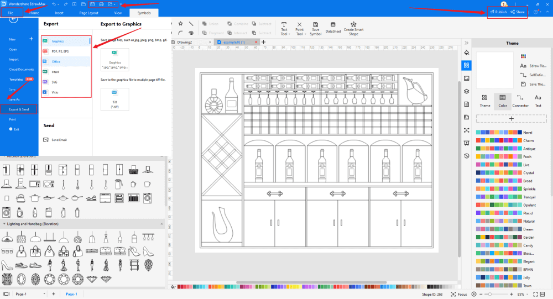Select PDF, PS, EPS export option
This screenshot has width=553, height=299.
pyautogui.click(x=60, y=51)
